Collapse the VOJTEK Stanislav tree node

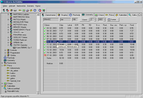pos(8,45)
